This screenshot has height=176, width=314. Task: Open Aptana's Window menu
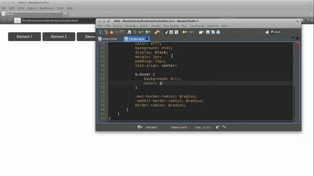pyautogui.click(x=212, y=26)
